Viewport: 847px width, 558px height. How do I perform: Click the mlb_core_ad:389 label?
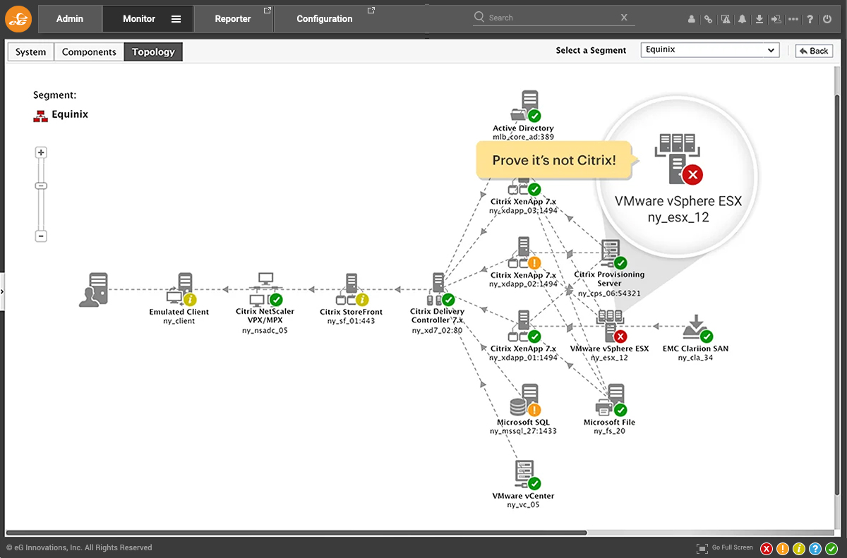point(523,137)
